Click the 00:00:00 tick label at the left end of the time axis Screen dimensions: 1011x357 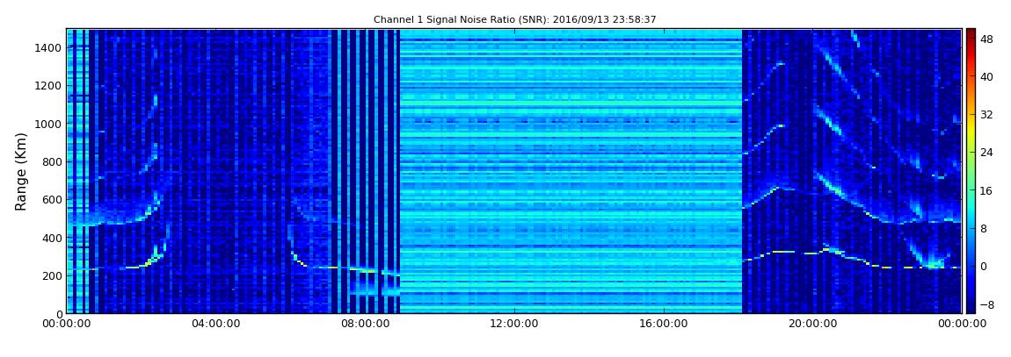(67, 325)
